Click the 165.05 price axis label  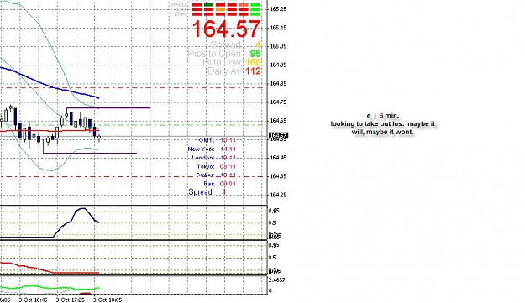click(278, 46)
